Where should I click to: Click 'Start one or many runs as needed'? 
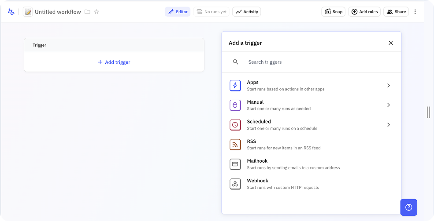tap(279, 109)
